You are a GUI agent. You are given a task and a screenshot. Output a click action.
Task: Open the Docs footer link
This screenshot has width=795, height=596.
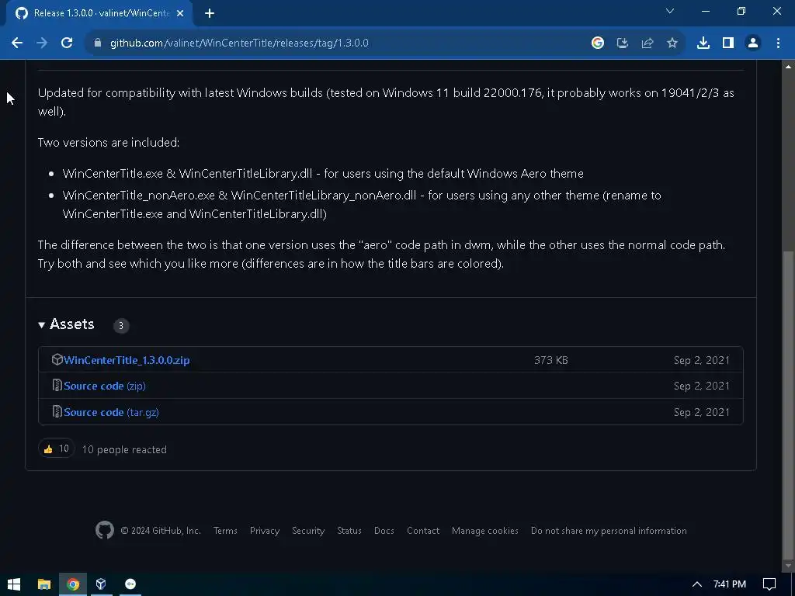coord(384,531)
